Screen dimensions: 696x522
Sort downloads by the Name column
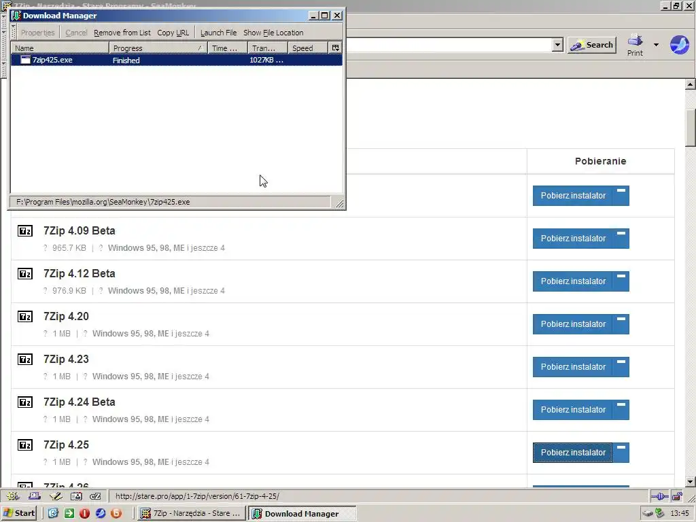[x=60, y=48]
